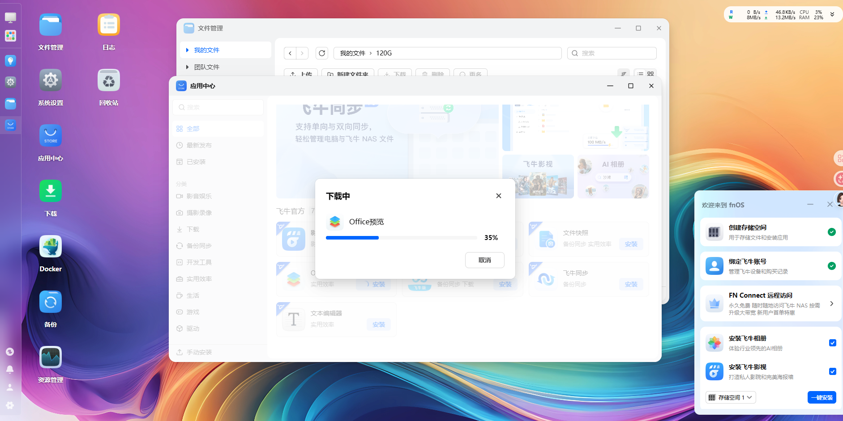This screenshot has height=421, width=843.
Task: Launch Docker from the desktop
Action: [x=51, y=247]
